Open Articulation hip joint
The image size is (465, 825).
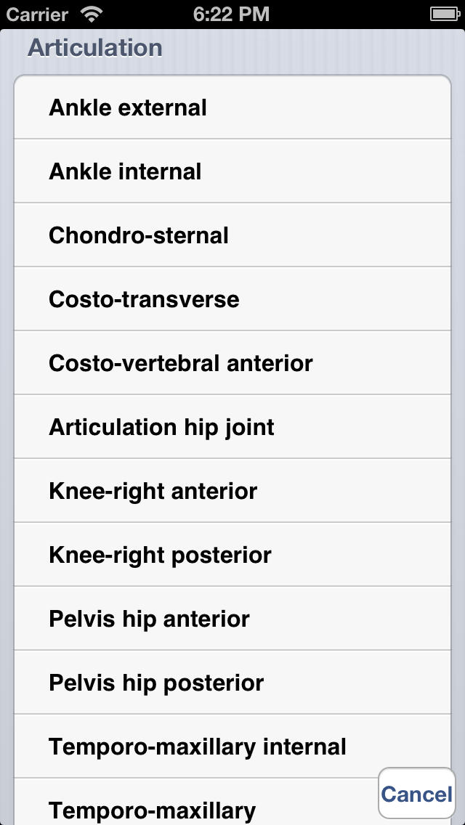click(x=232, y=428)
